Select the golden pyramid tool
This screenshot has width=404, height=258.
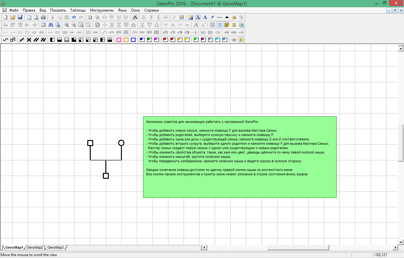tap(234, 17)
